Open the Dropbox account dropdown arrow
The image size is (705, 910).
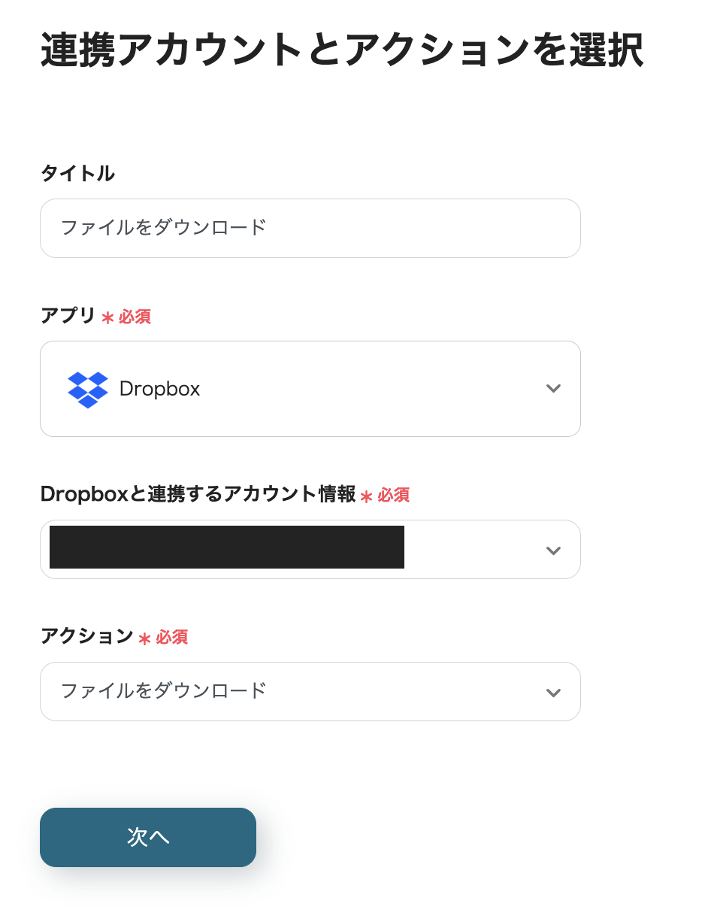[x=553, y=550]
